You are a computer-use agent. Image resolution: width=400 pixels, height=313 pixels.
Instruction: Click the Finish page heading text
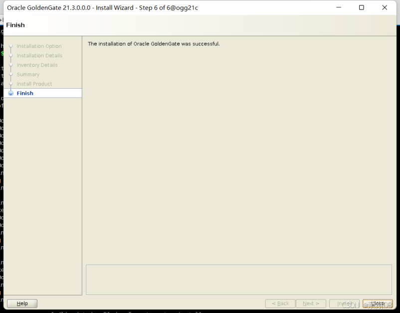click(15, 25)
